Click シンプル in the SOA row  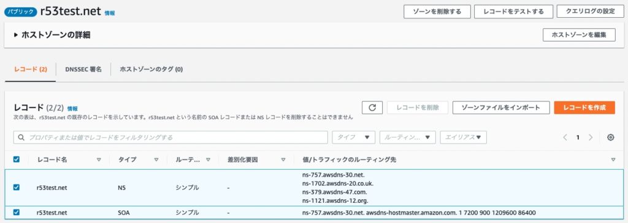(187, 213)
